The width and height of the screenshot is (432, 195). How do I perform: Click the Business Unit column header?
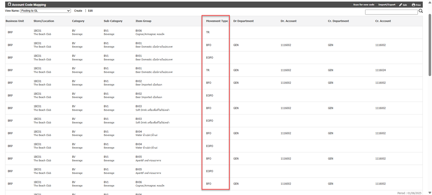coord(15,21)
